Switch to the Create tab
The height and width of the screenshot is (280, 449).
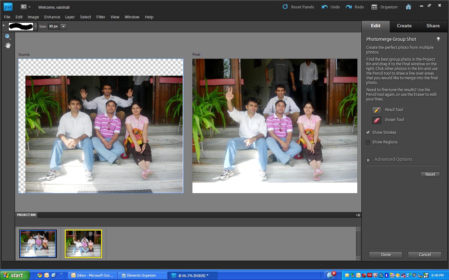404,26
